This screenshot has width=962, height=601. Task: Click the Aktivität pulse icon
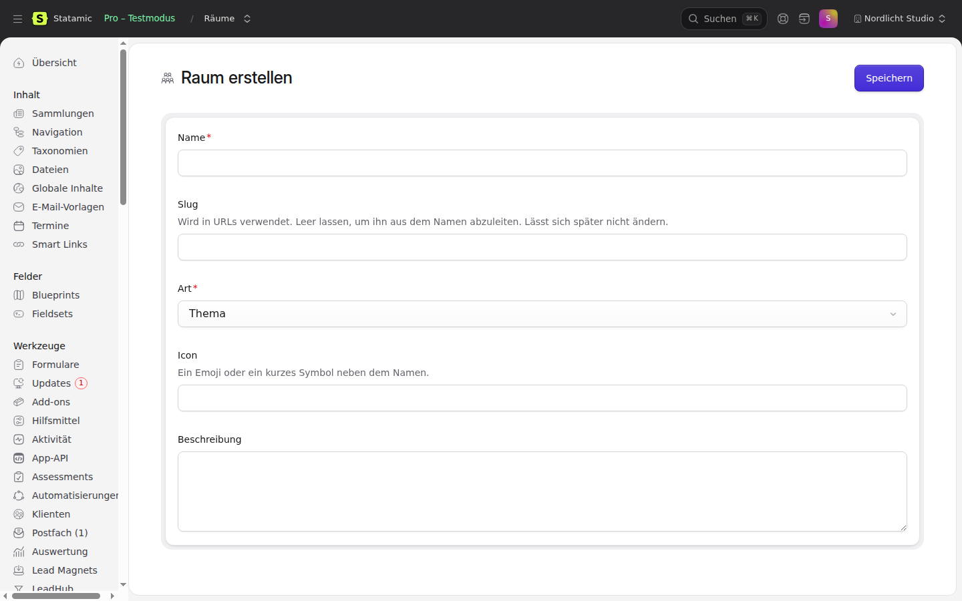19,439
